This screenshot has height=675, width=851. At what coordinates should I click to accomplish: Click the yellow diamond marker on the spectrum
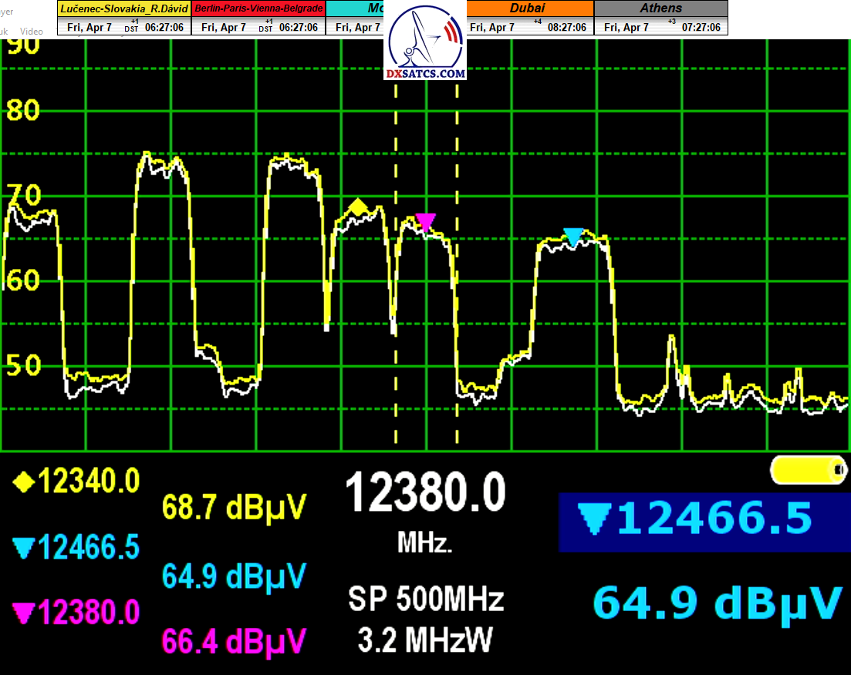click(x=357, y=207)
